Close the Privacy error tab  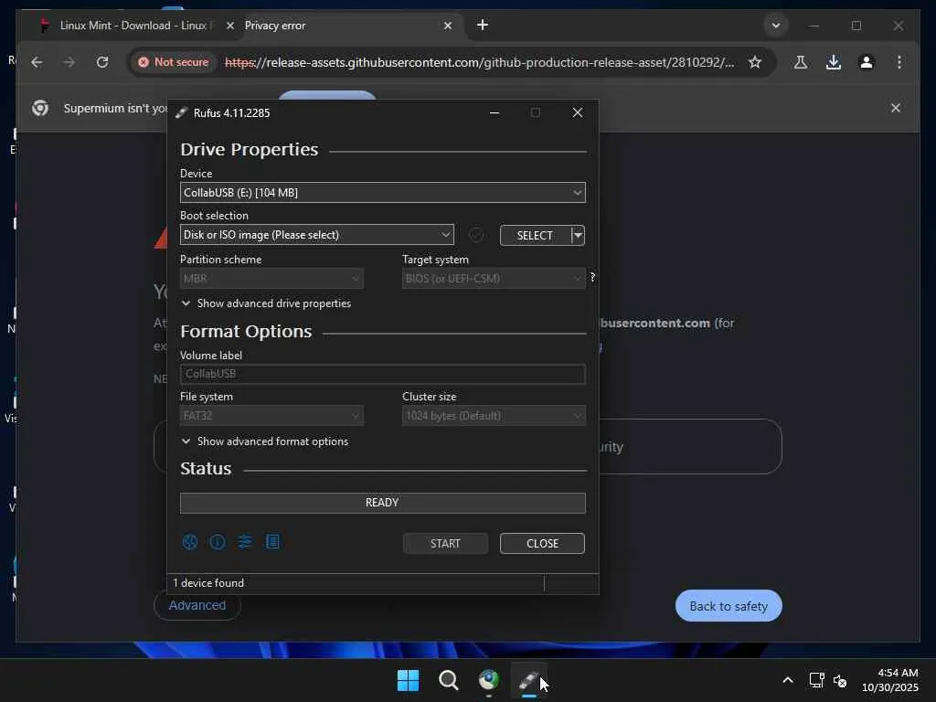448,26
